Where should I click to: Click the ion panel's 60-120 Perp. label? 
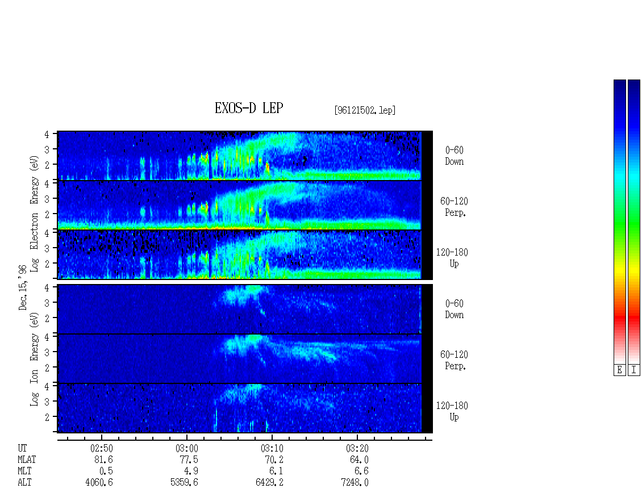(454, 360)
